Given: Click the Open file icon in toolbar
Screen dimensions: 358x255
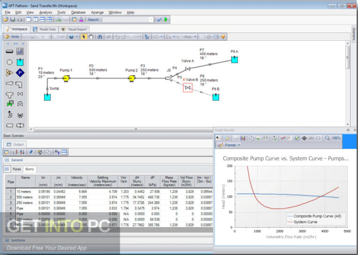Looking at the screenshot, I should point(6,20).
